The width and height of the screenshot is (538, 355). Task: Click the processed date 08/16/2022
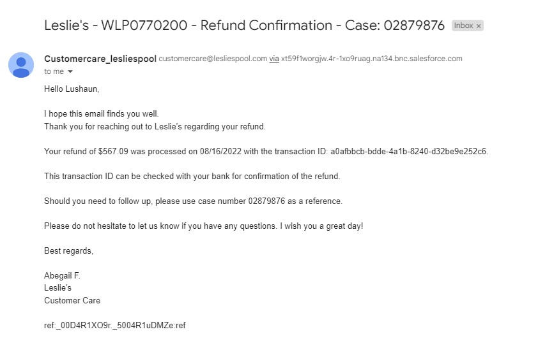pos(220,151)
